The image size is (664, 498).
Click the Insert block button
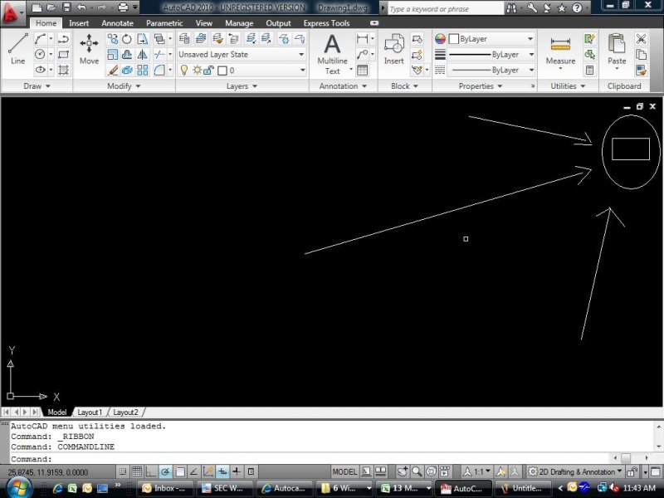pos(393,49)
